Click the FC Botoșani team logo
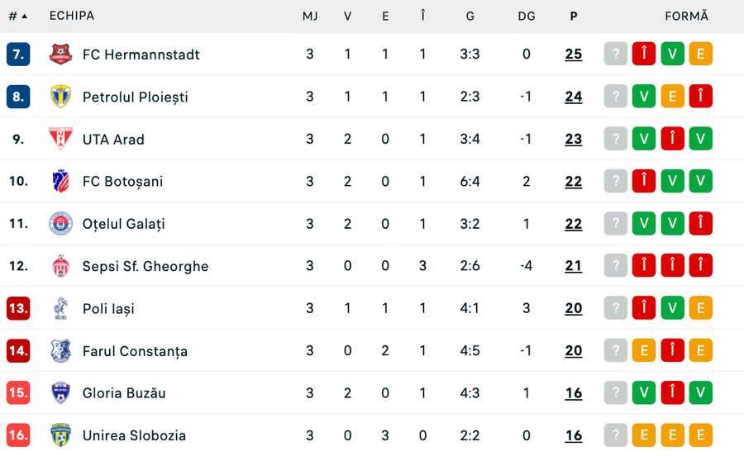Screen dimensions: 744x456 pos(60,182)
